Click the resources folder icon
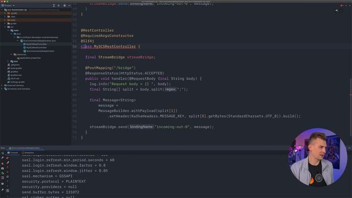 pyautogui.click(x=15, y=54)
